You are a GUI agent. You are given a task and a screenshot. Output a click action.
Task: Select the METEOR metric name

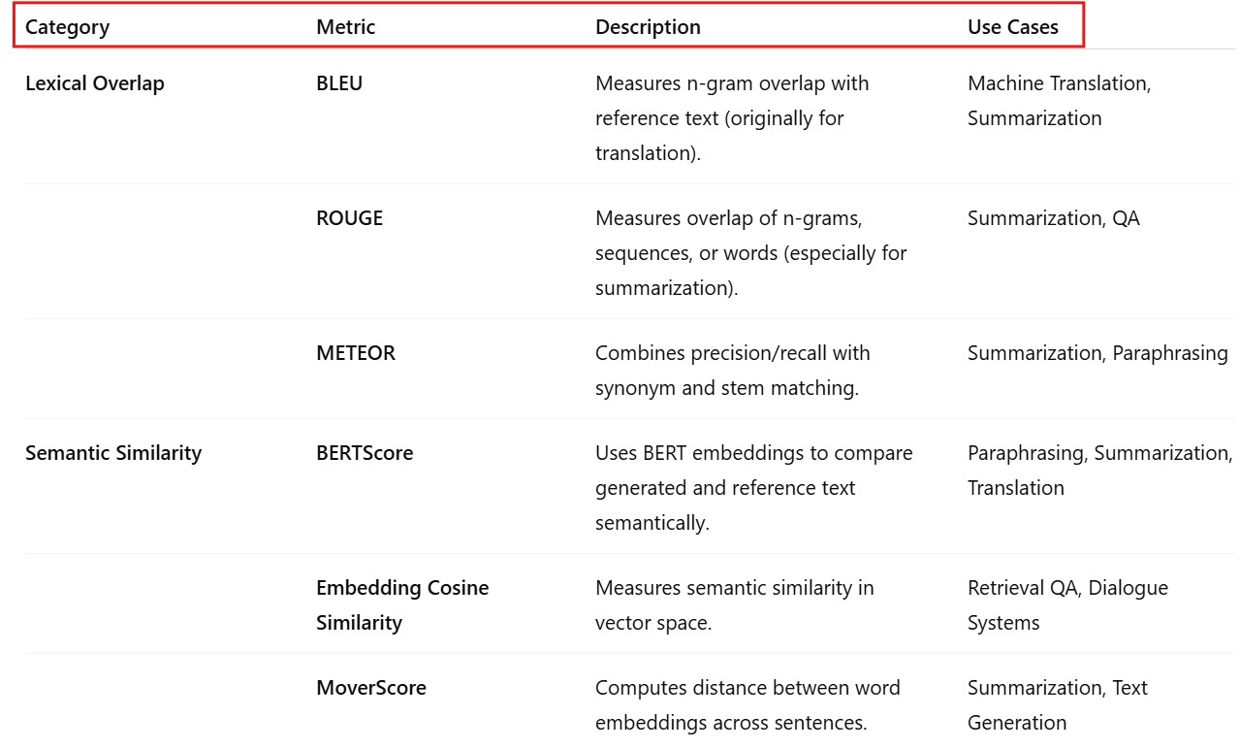356,353
